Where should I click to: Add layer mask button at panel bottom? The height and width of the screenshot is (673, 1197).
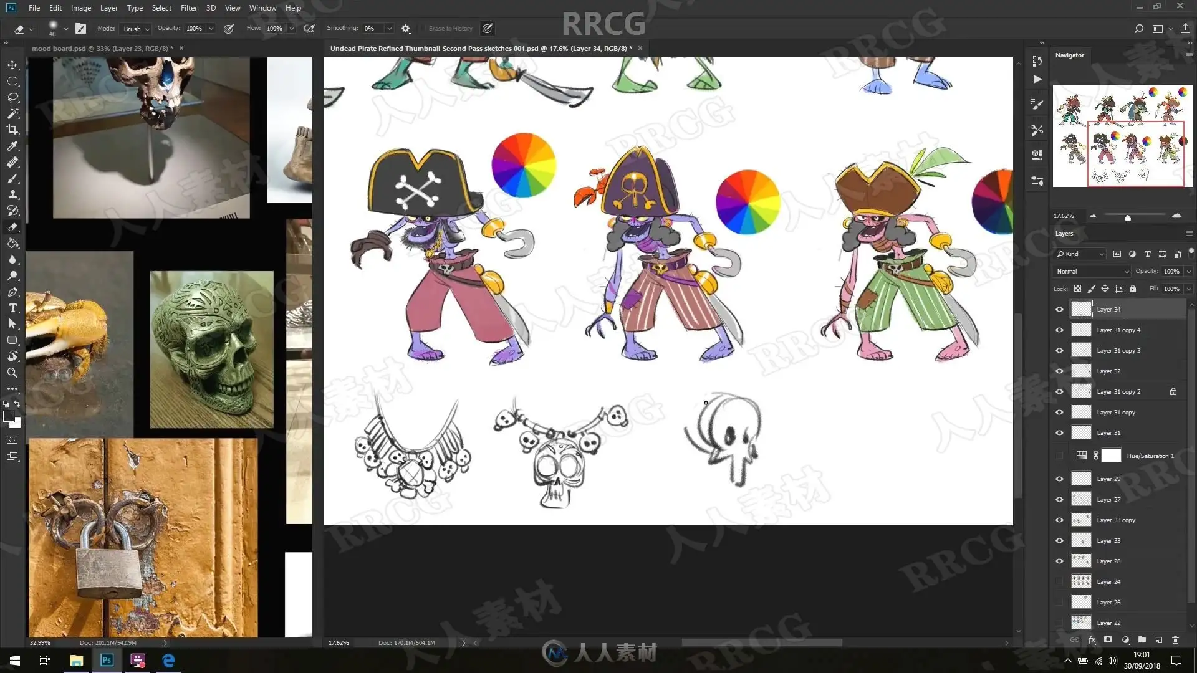[x=1108, y=640]
